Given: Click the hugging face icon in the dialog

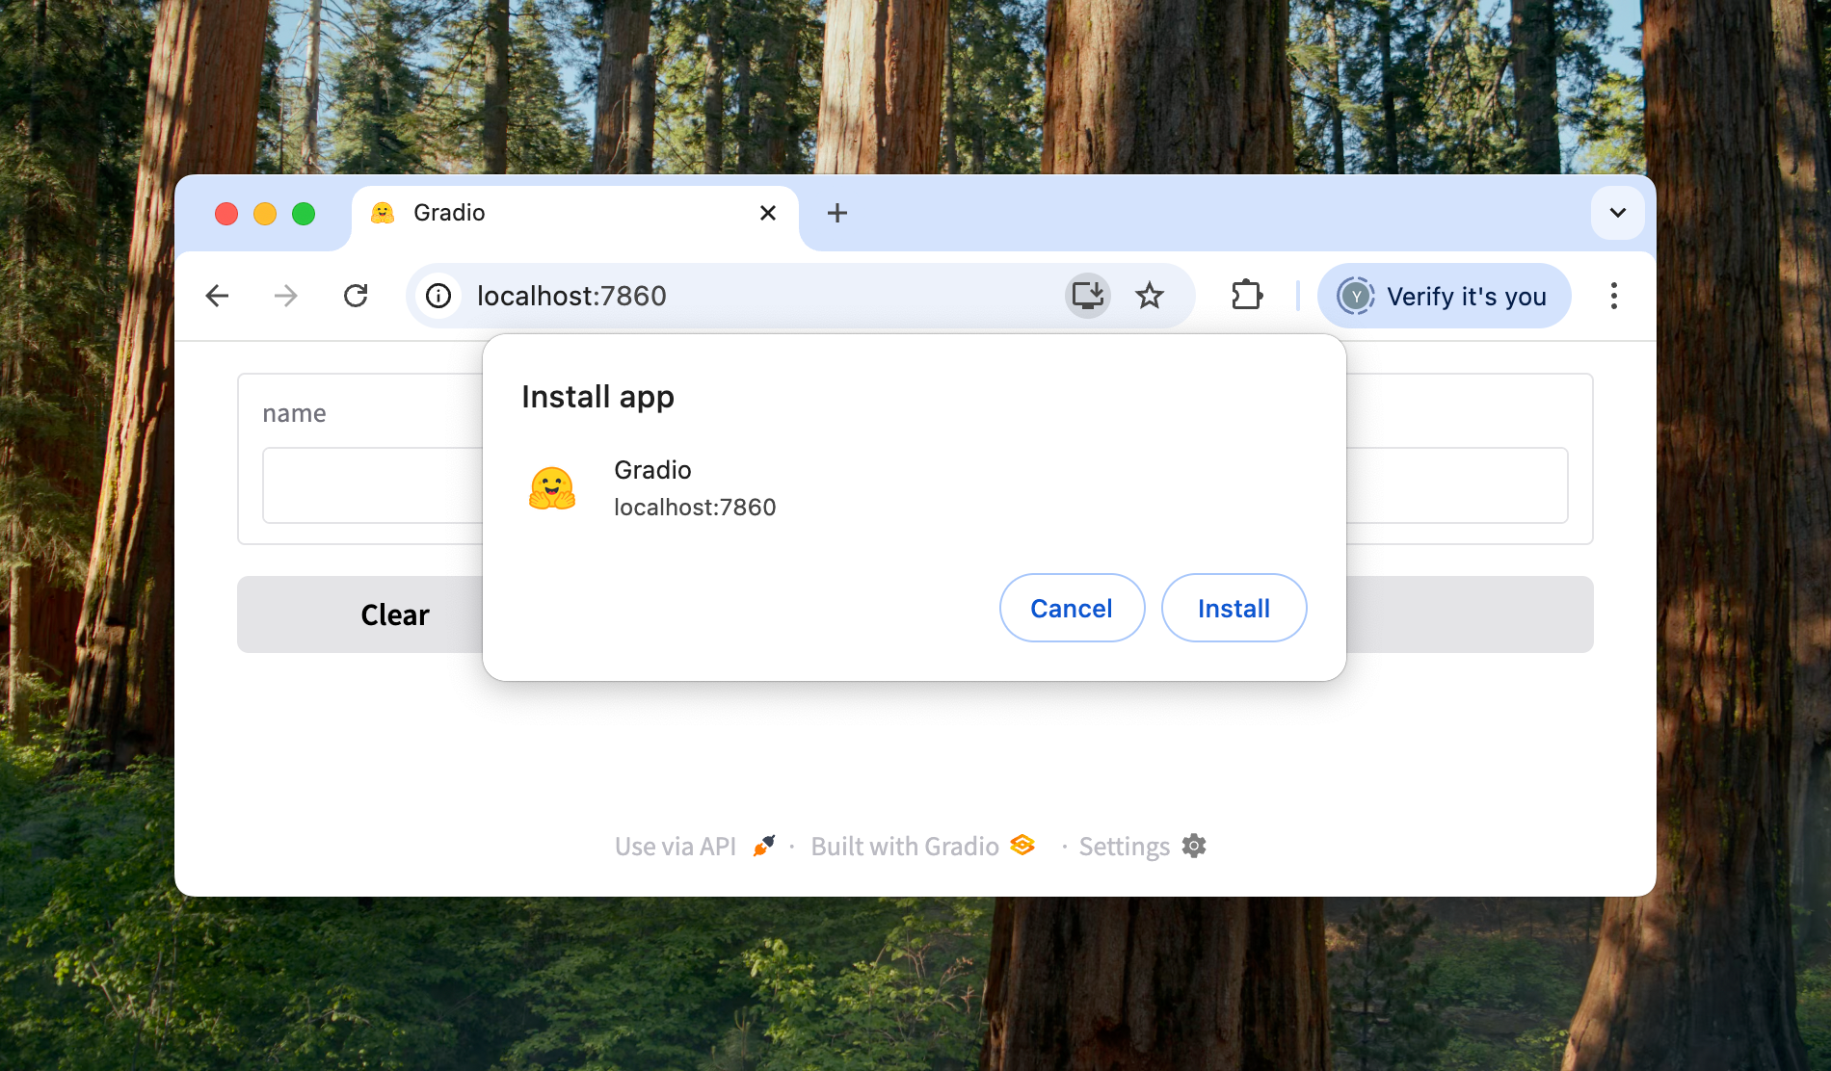Looking at the screenshot, I should tap(550, 488).
